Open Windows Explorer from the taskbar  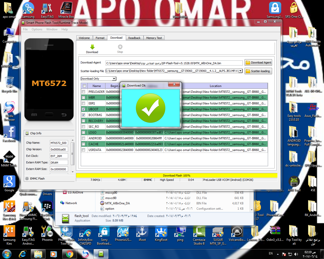tap(38, 254)
